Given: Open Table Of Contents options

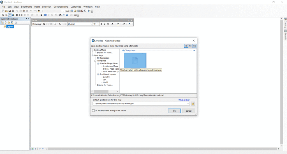Looking at the screenshot, I should coord(16,23).
